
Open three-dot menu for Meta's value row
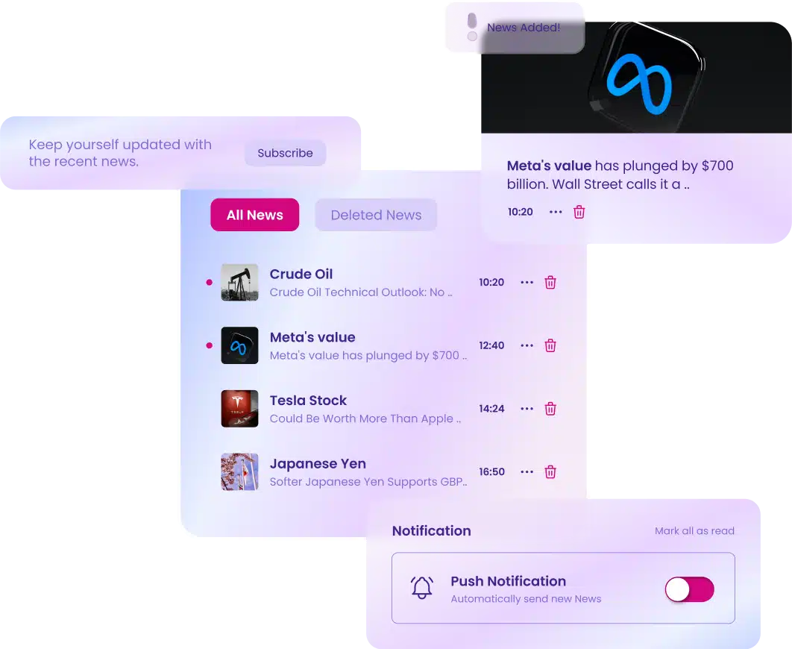point(527,345)
